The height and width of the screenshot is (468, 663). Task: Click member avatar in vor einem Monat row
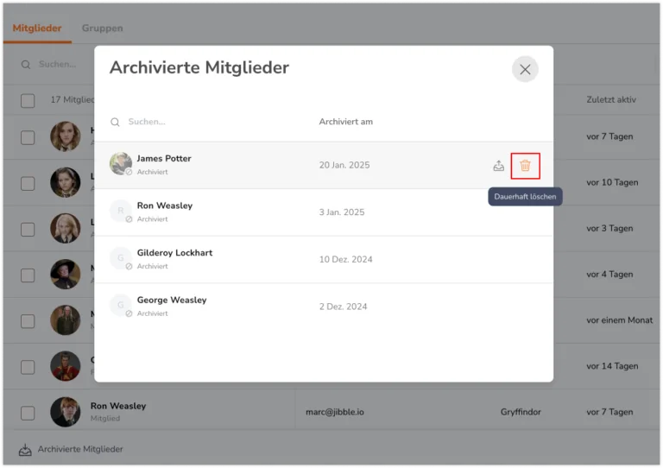[x=65, y=320]
